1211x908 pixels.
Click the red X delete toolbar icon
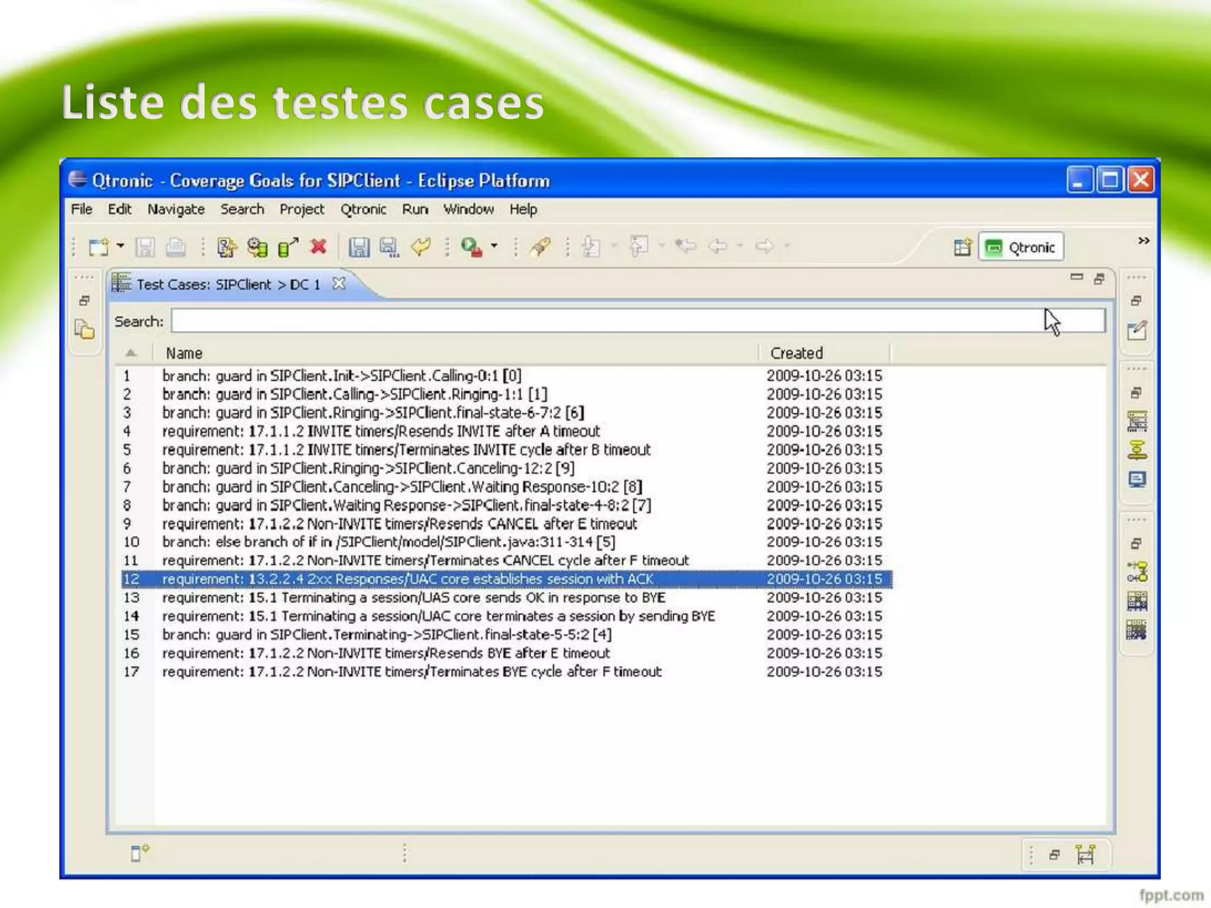tap(318, 247)
